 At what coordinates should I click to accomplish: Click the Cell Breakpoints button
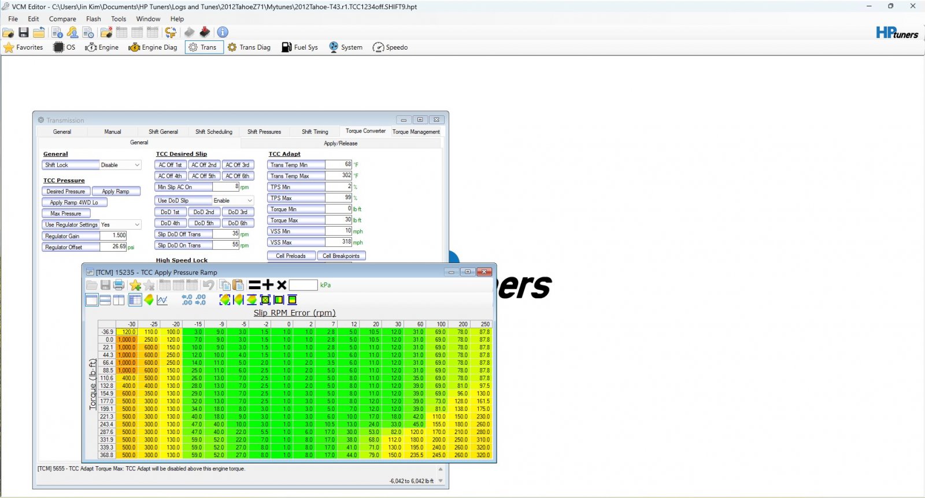(341, 256)
